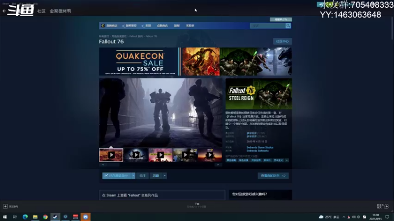Click the Steam page vertical scrollbar
Screen dimensions: 394x221
[392, 28]
